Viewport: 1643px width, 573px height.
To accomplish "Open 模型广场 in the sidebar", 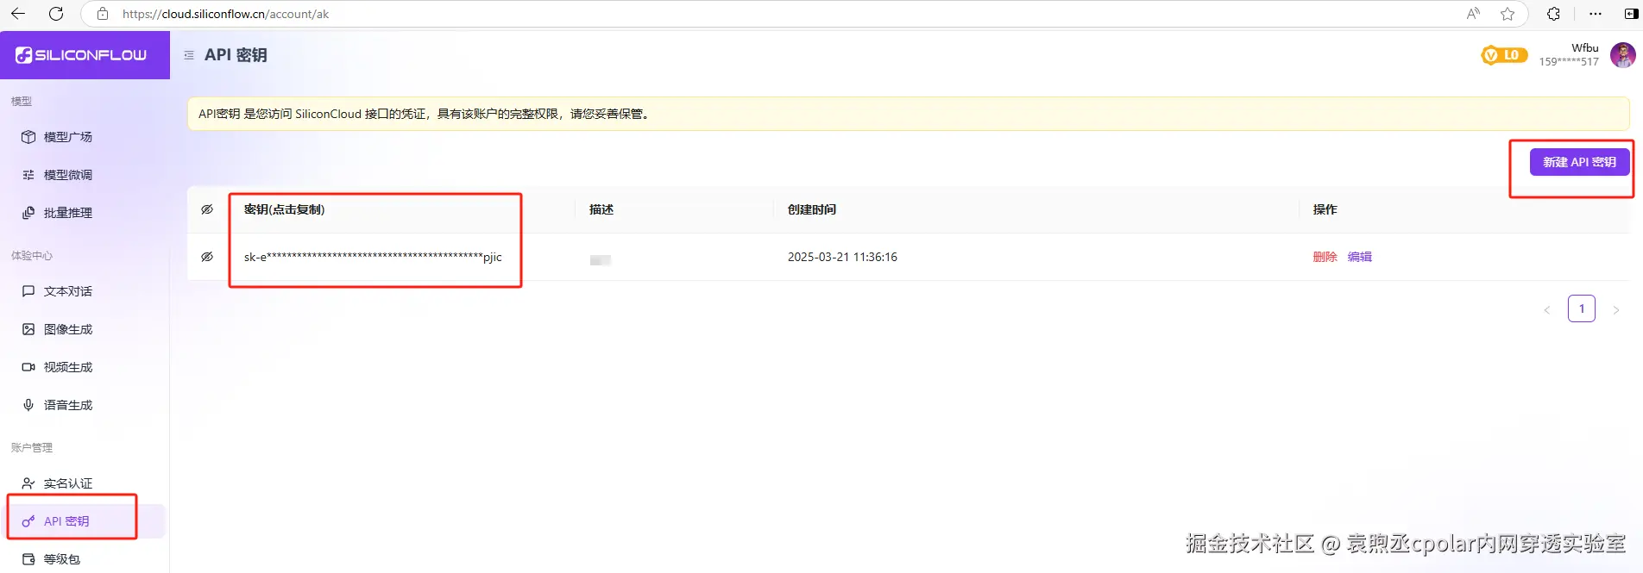I will [57, 137].
